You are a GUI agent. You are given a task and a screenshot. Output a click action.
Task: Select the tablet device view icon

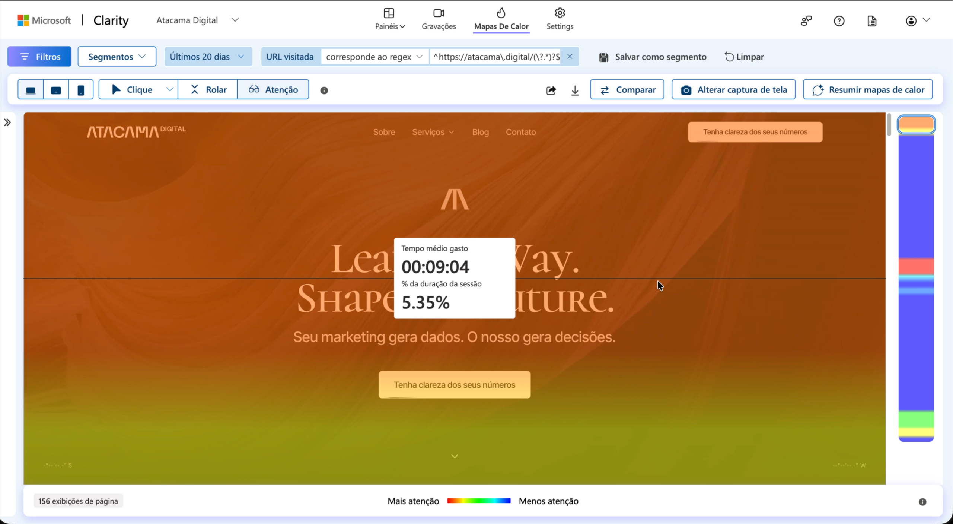[x=56, y=90]
